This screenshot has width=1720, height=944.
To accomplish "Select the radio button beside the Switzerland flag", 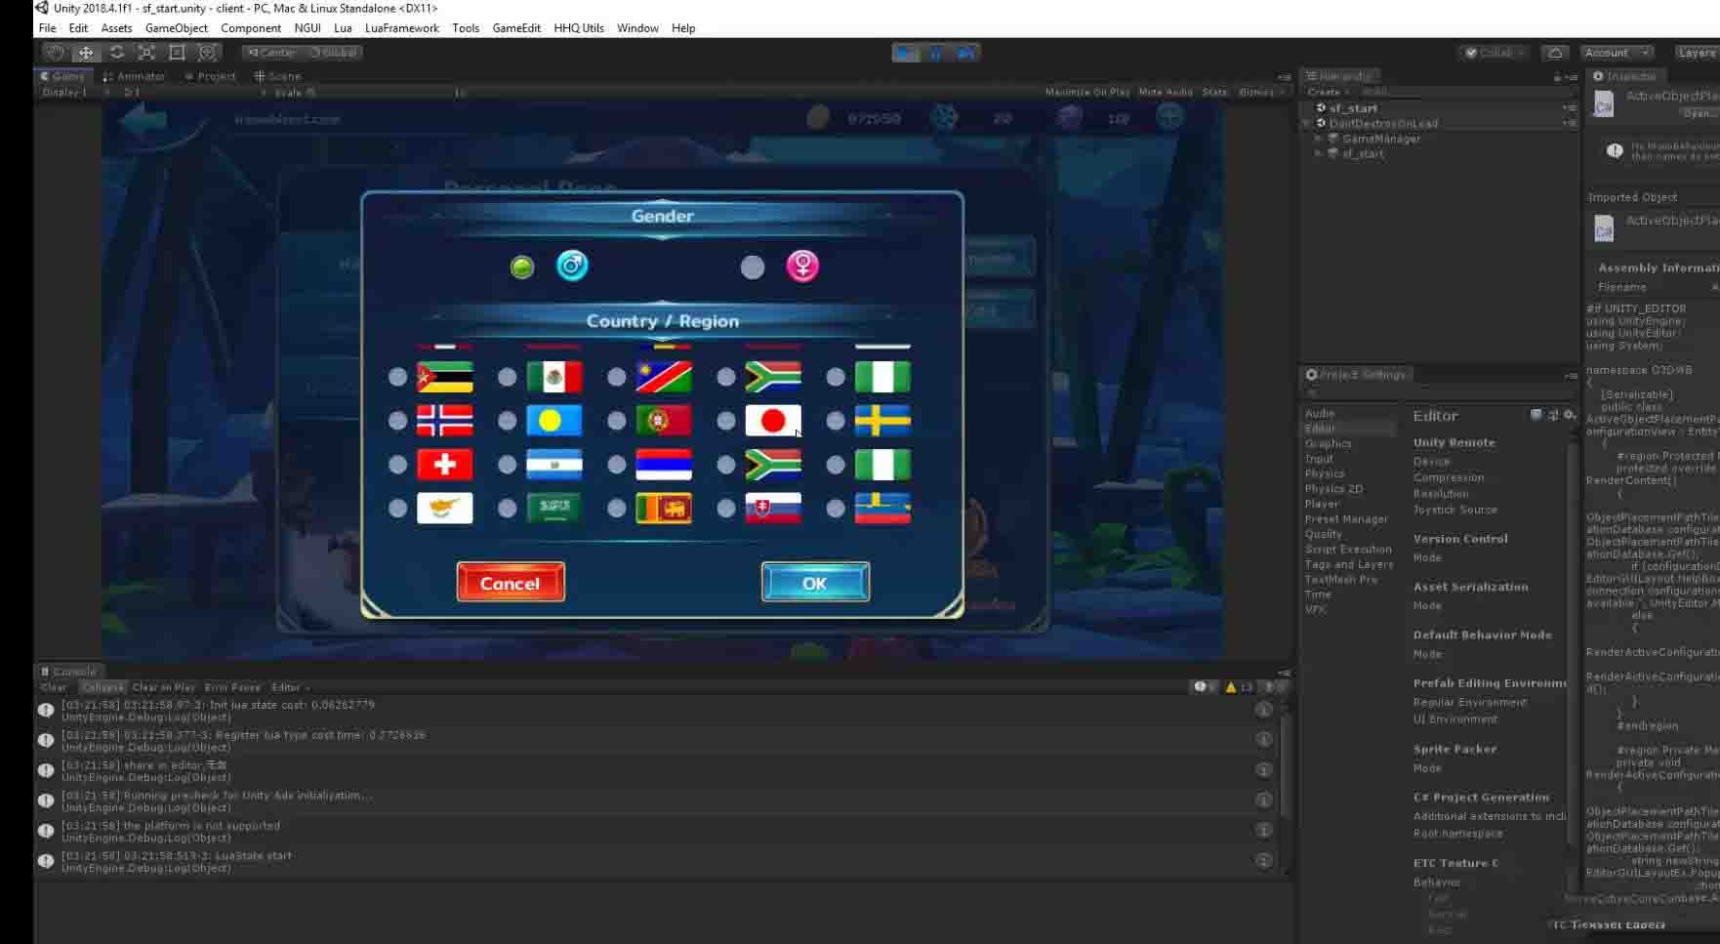I will (397, 465).
